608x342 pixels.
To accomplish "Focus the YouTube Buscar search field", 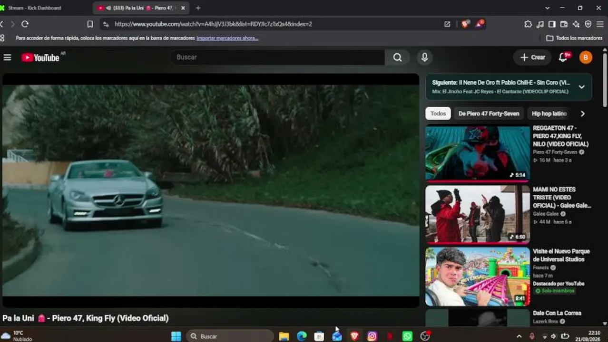I will click(278, 57).
